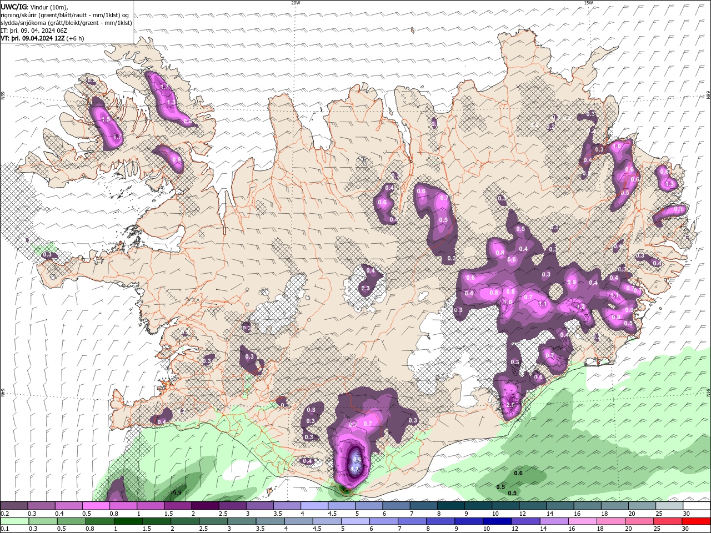Click the '20W' longitude label

296,2
